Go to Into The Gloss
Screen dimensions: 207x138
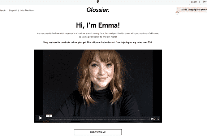[x=27, y=11]
